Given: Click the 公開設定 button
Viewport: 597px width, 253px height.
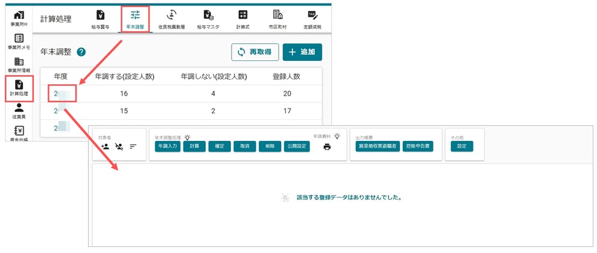Looking at the screenshot, I should 297,146.
